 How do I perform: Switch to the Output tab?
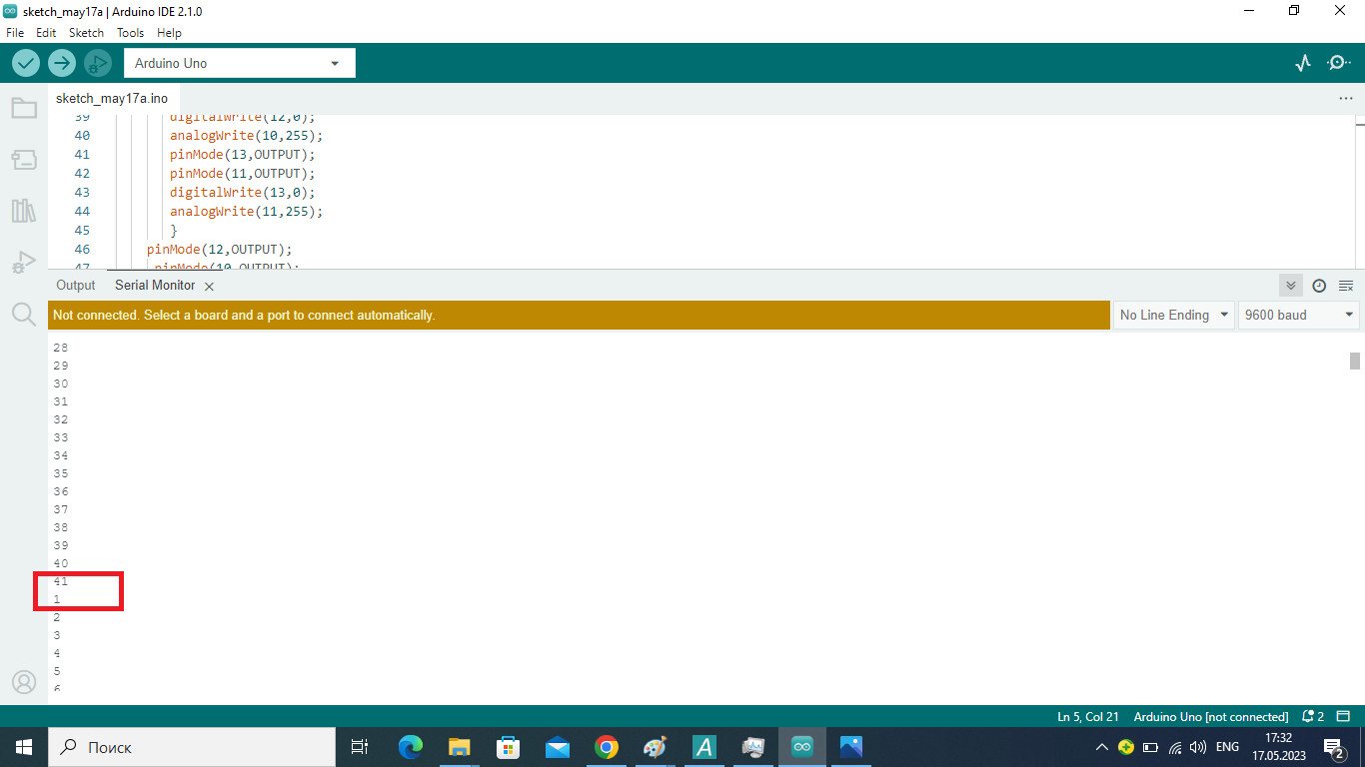point(76,286)
